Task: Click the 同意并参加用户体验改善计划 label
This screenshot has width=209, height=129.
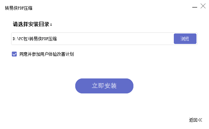Action: pyautogui.click(x=47, y=54)
